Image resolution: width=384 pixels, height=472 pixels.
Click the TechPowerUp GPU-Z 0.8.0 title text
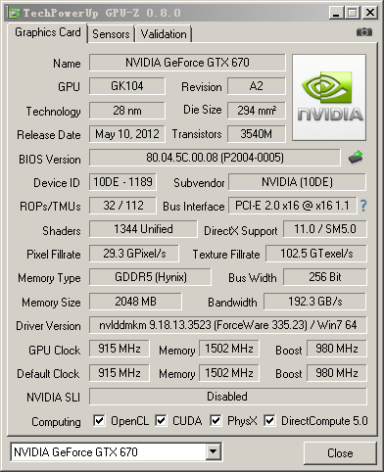coord(102,13)
